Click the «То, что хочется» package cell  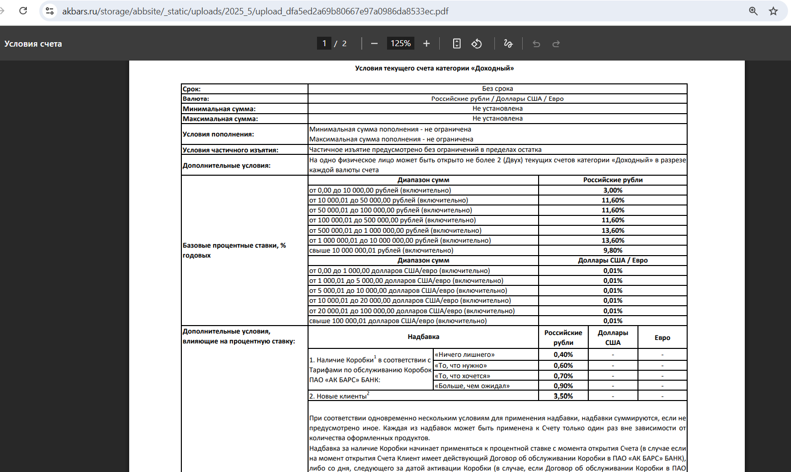click(485, 376)
